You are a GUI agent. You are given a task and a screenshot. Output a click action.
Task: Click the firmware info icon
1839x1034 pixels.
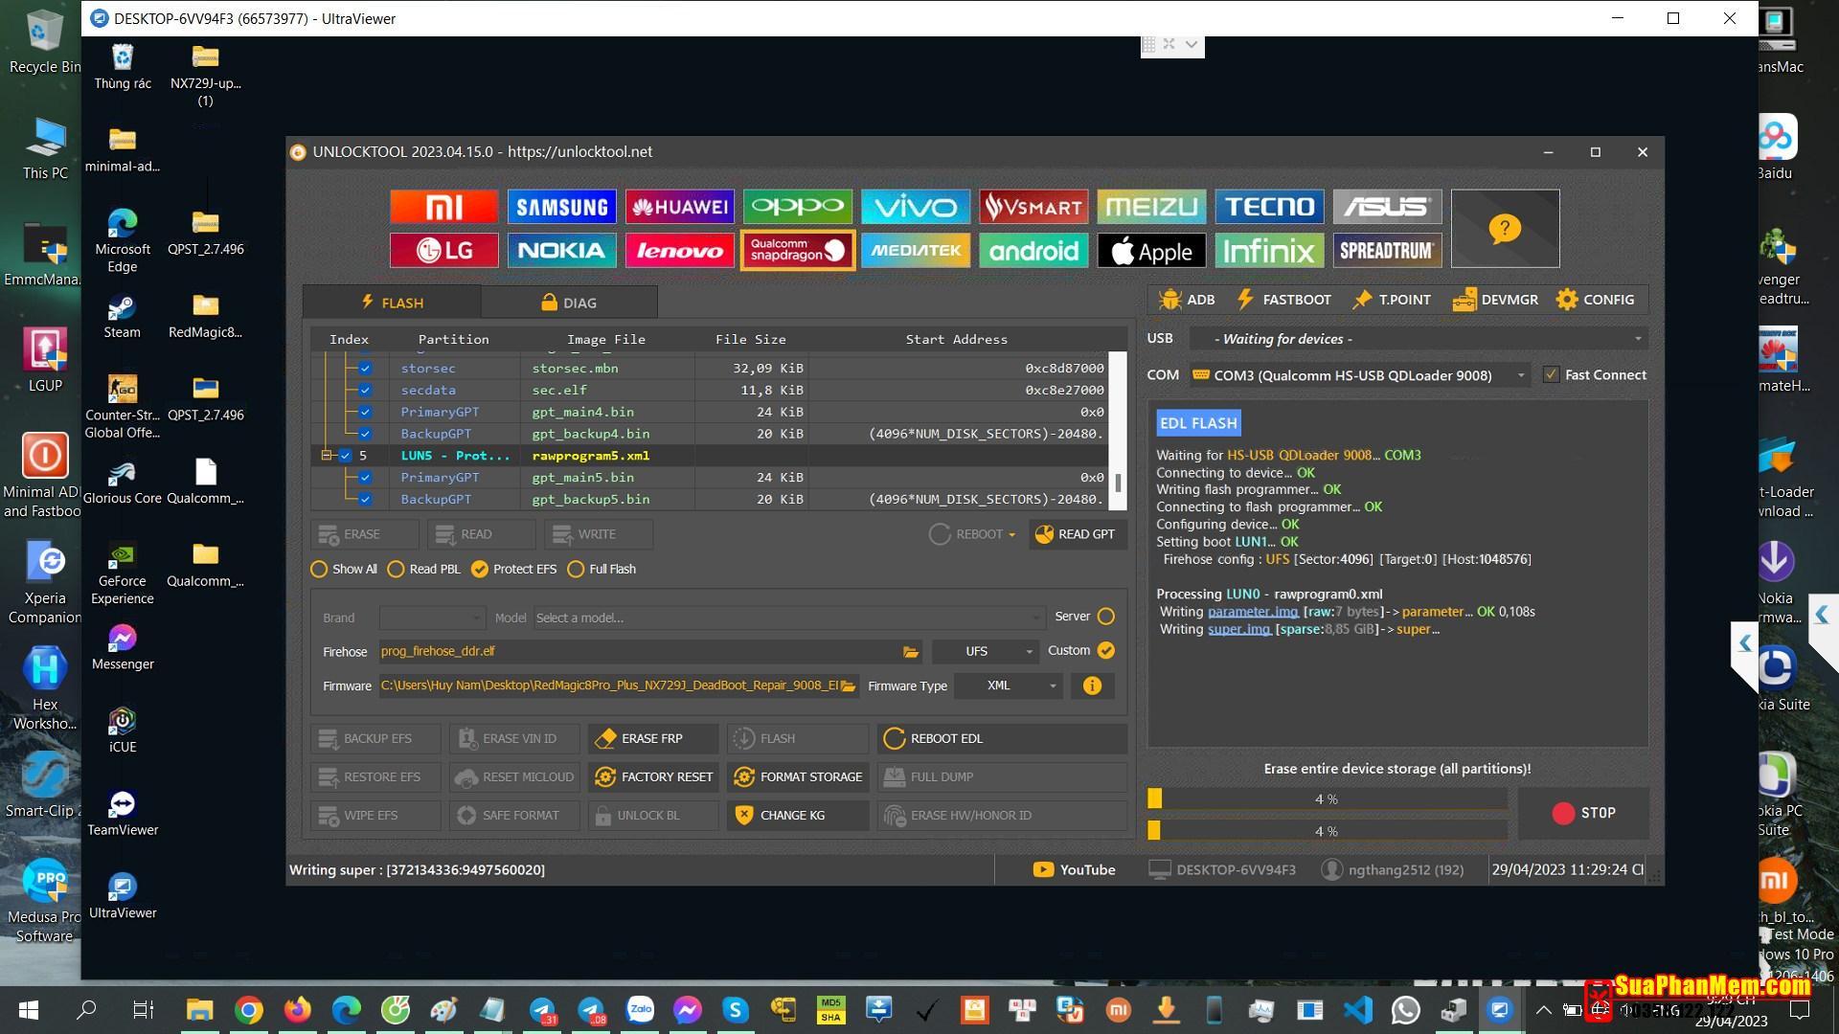point(1092,686)
